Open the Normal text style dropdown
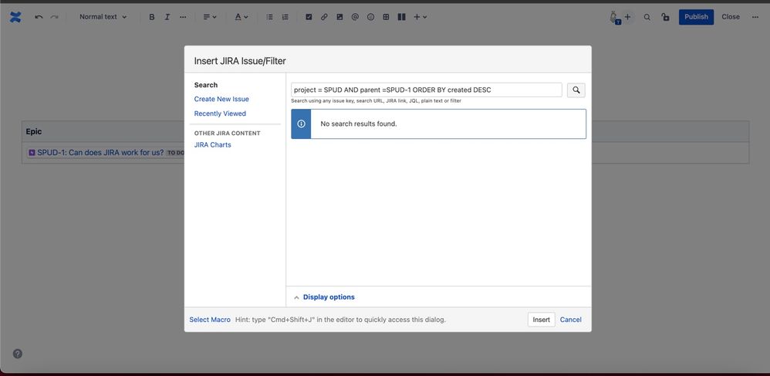This screenshot has width=770, height=376. pyautogui.click(x=103, y=17)
